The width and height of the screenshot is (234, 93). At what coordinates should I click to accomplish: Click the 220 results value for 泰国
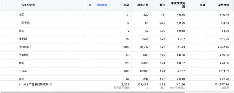tap(127, 63)
